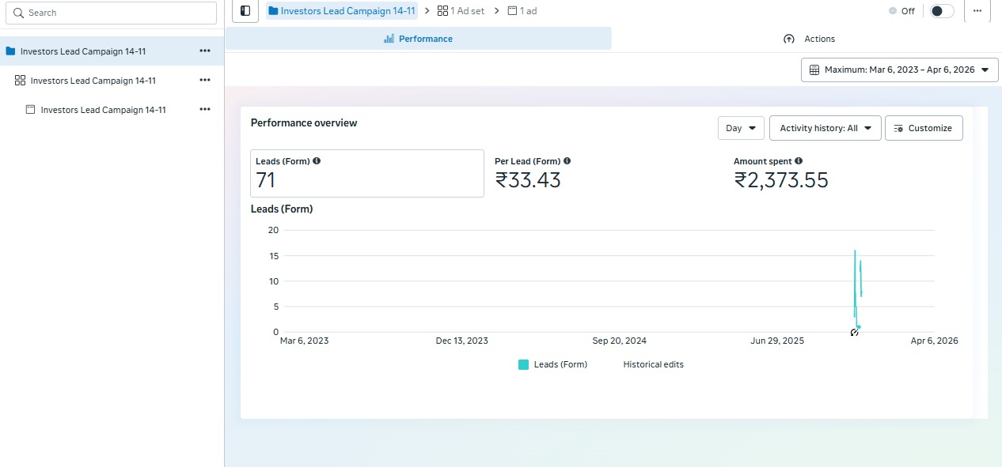Show info for Leads (Form) metric
This screenshot has height=467, width=1002.
pyautogui.click(x=317, y=160)
